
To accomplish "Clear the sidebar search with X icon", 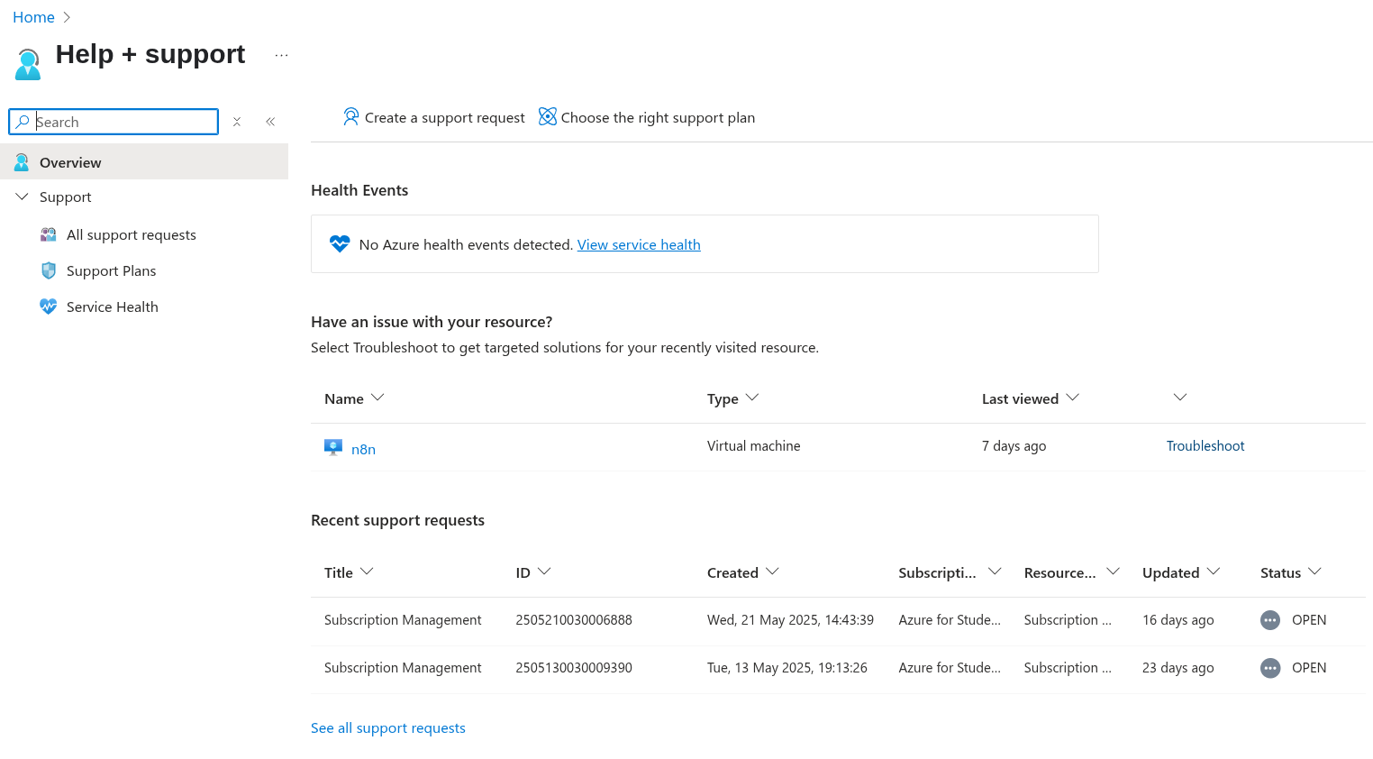I will (237, 122).
